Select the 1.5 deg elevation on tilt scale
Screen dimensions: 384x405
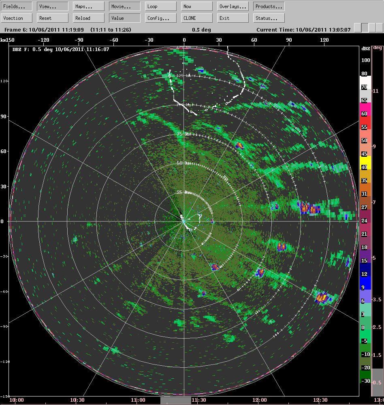pos(377,355)
